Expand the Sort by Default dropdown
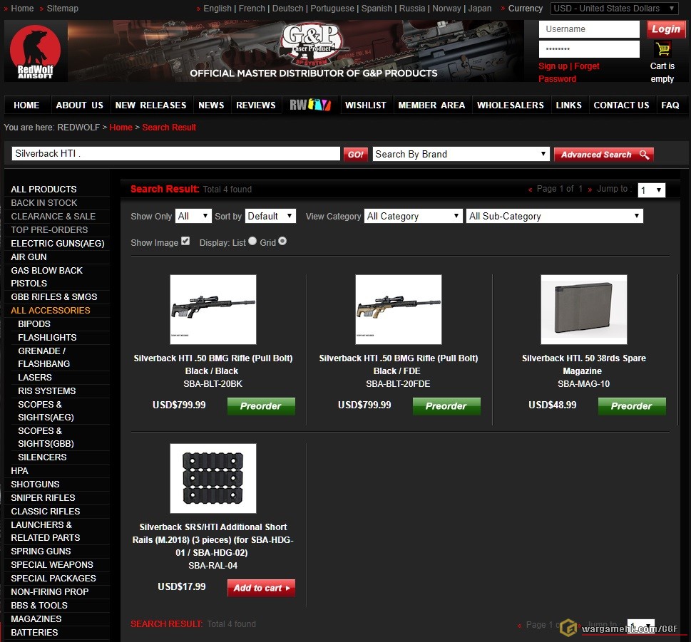The width and height of the screenshot is (691, 642). (x=270, y=216)
